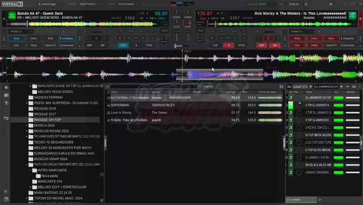
Task: Open REGGAE 2019 folder
Action: pyautogui.click(x=45, y=108)
